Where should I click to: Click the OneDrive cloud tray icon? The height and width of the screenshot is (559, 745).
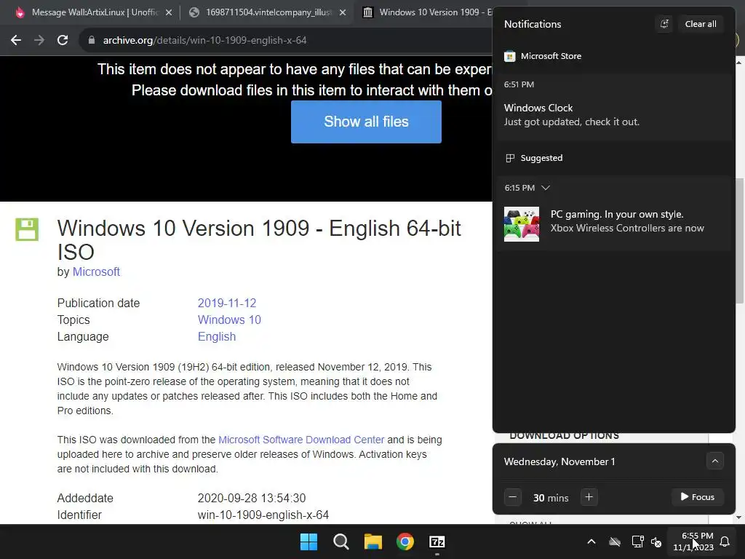click(x=615, y=542)
